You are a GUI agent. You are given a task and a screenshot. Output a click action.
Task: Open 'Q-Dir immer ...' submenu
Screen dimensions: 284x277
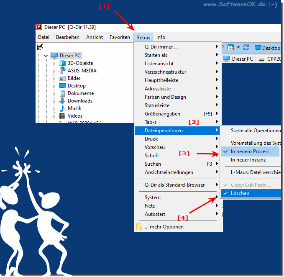point(178,47)
